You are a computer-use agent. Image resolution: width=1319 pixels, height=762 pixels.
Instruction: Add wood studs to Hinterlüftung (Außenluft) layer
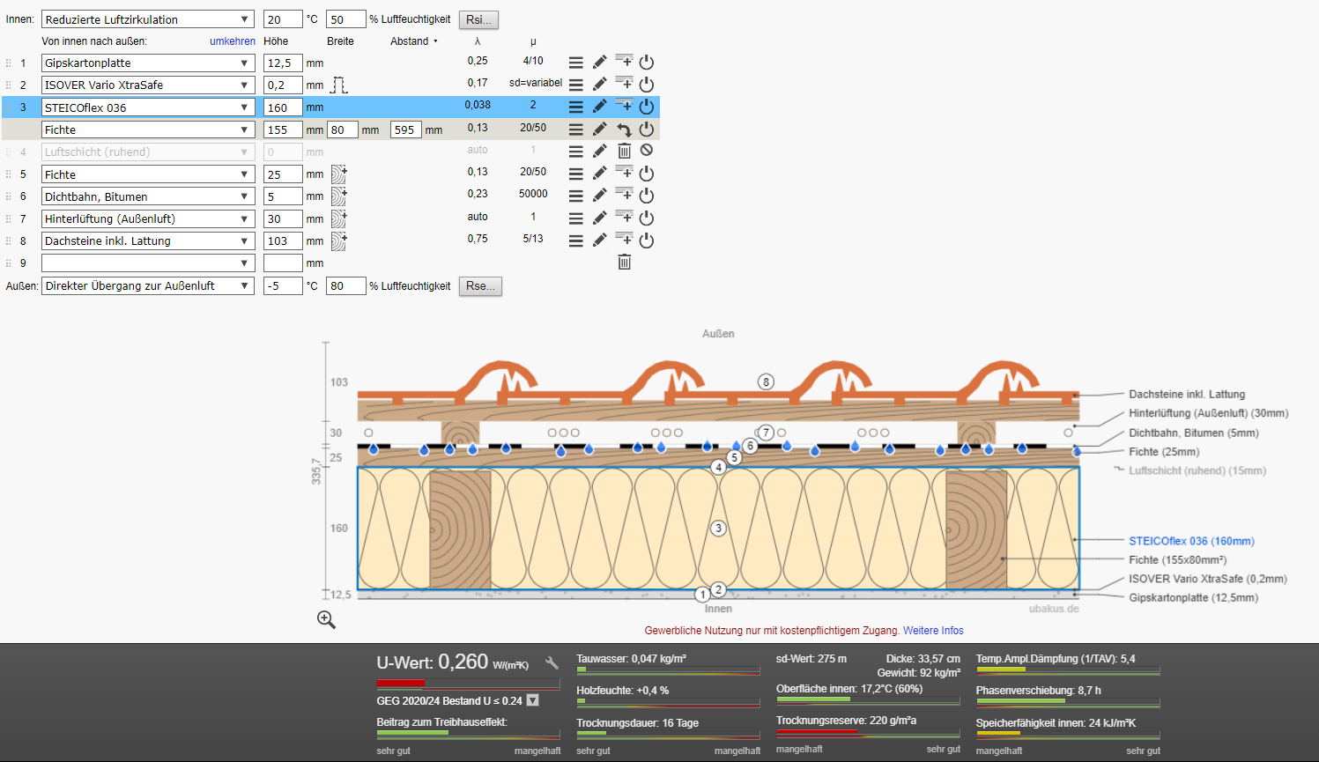(339, 218)
